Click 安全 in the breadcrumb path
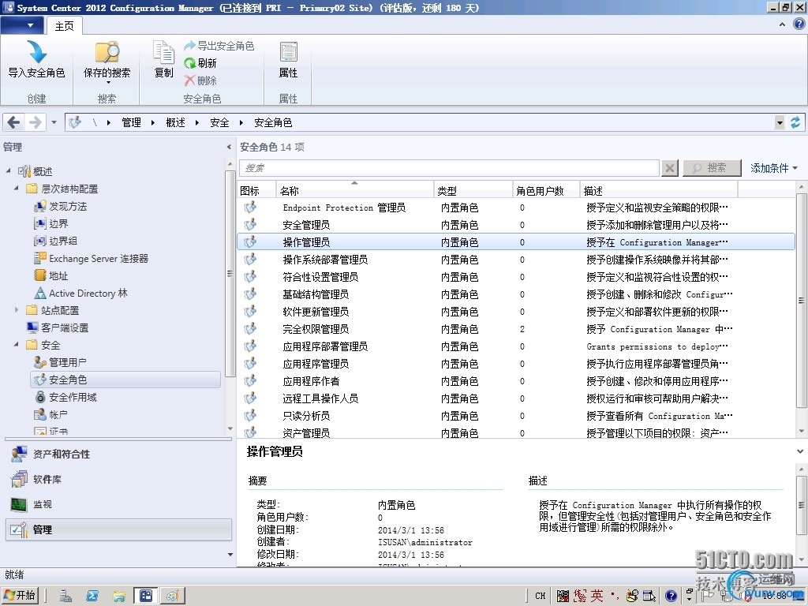Image resolution: width=808 pixels, height=606 pixels. pos(219,122)
